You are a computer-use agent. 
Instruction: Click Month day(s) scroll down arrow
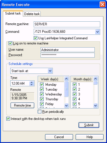pyautogui.click(x=96, y=105)
